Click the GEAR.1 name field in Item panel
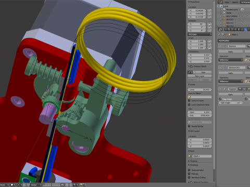Screen dimensions: 250x187 point(202,156)
